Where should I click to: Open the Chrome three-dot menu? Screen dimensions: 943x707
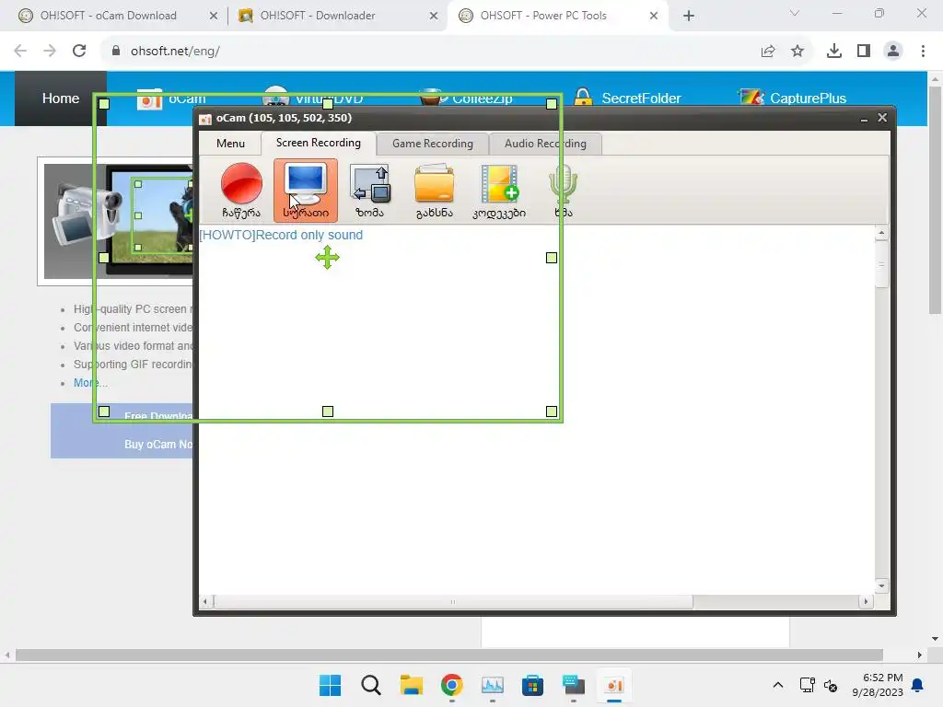point(923,52)
